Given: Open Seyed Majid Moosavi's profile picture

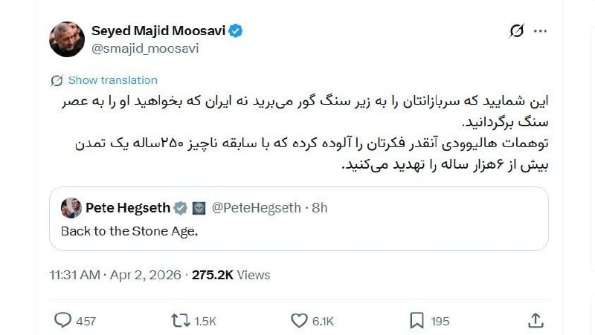Looking at the screenshot, I should coord(67,39).
